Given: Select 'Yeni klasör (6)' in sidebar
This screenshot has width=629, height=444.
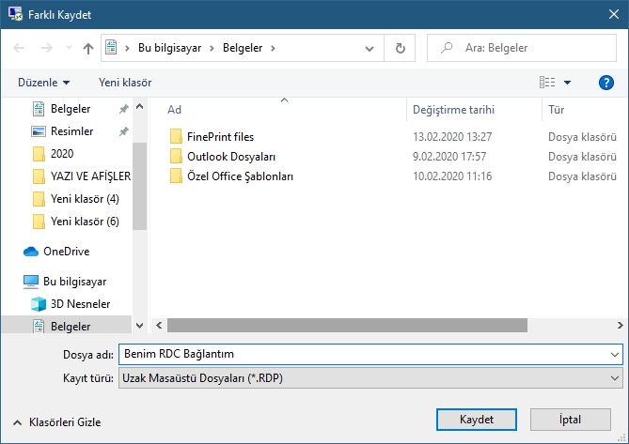Looking at the screenshot, I should coord(85,222).
